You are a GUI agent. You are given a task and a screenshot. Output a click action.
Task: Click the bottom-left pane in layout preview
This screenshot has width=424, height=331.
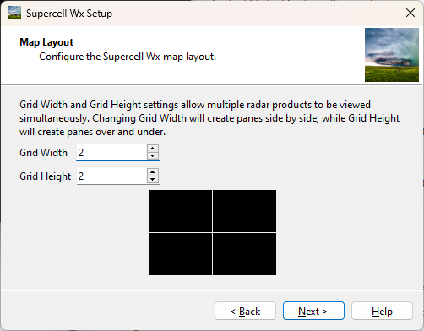point(180,254)
